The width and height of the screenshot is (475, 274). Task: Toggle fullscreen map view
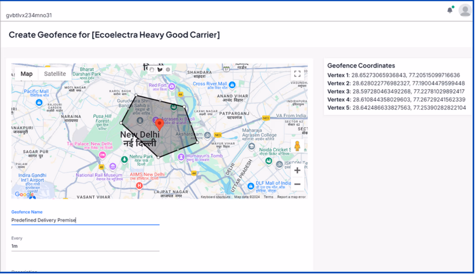[297, 74]
